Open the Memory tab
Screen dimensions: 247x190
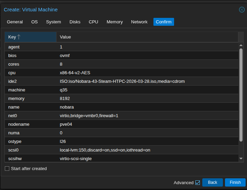click(115, 22)
